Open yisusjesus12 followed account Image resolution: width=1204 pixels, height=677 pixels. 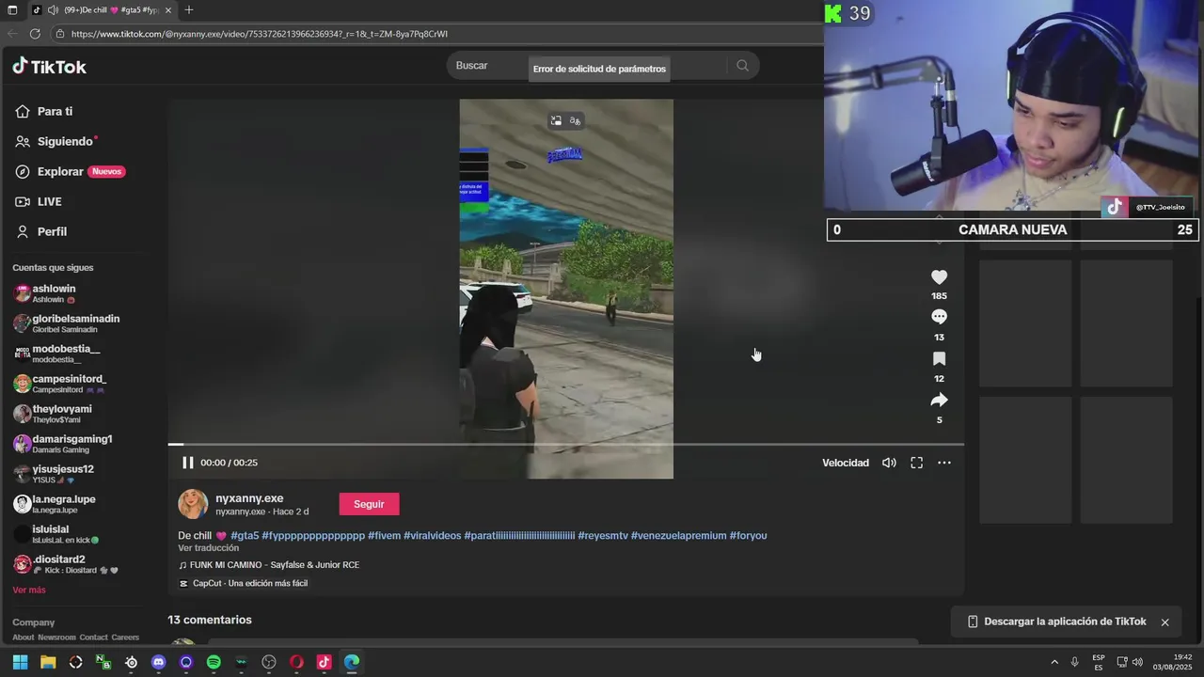[54, 474]
